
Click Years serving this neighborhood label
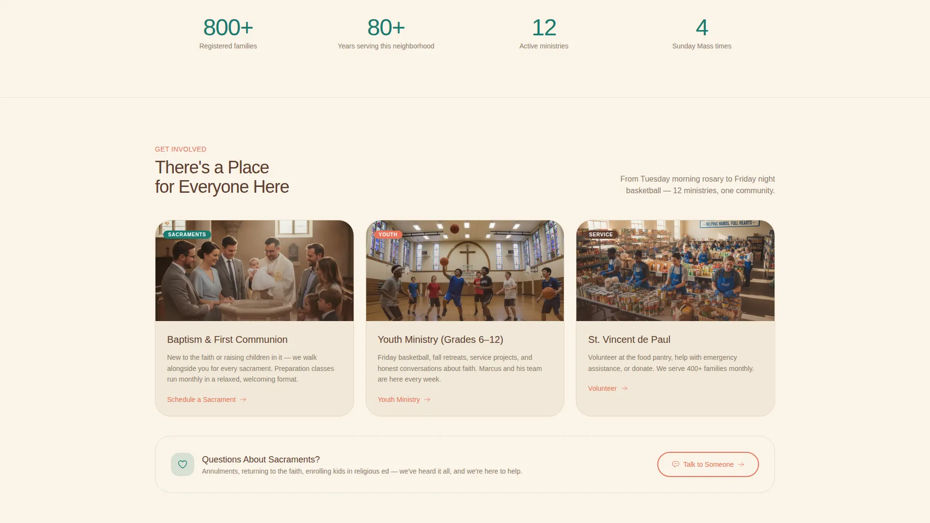click(x=386, y=46)
